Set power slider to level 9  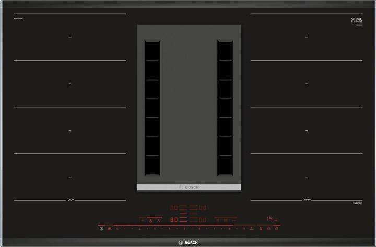244,229
